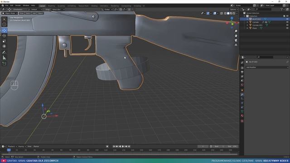Viewport: 290px width, 163px height.
Task: Click the Z axis on navigation gizmo
Action: tap(232, 18)
